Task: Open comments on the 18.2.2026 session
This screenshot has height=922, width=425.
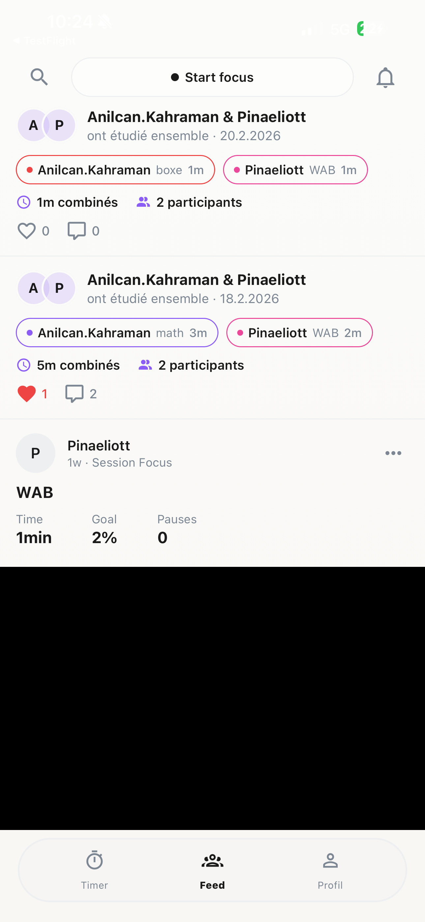Action: [74, 394]
